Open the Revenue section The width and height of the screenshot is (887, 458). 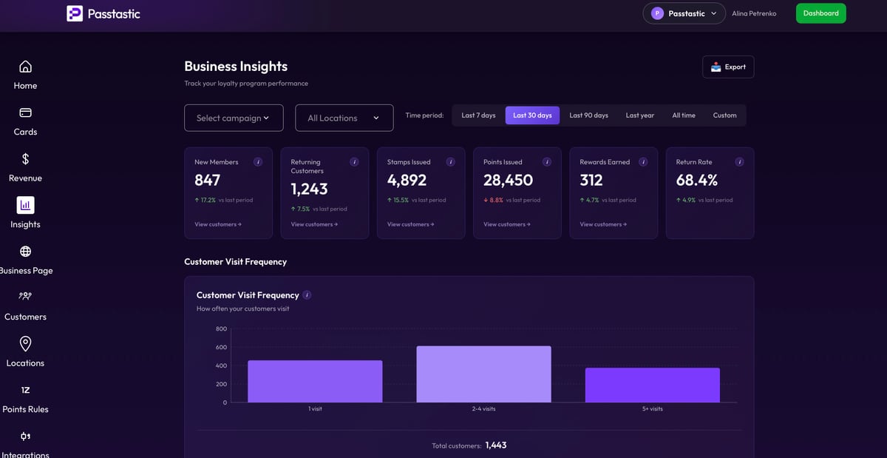coord(24,168)
